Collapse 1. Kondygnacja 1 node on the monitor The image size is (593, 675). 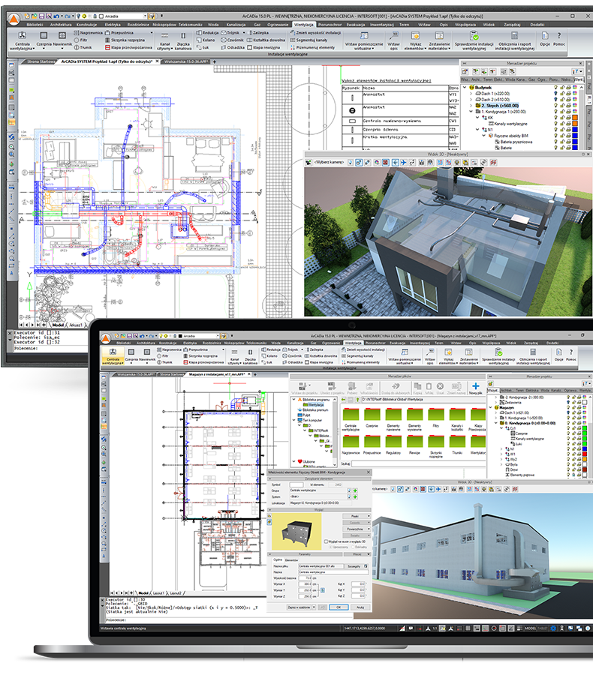tap(471, 112)
